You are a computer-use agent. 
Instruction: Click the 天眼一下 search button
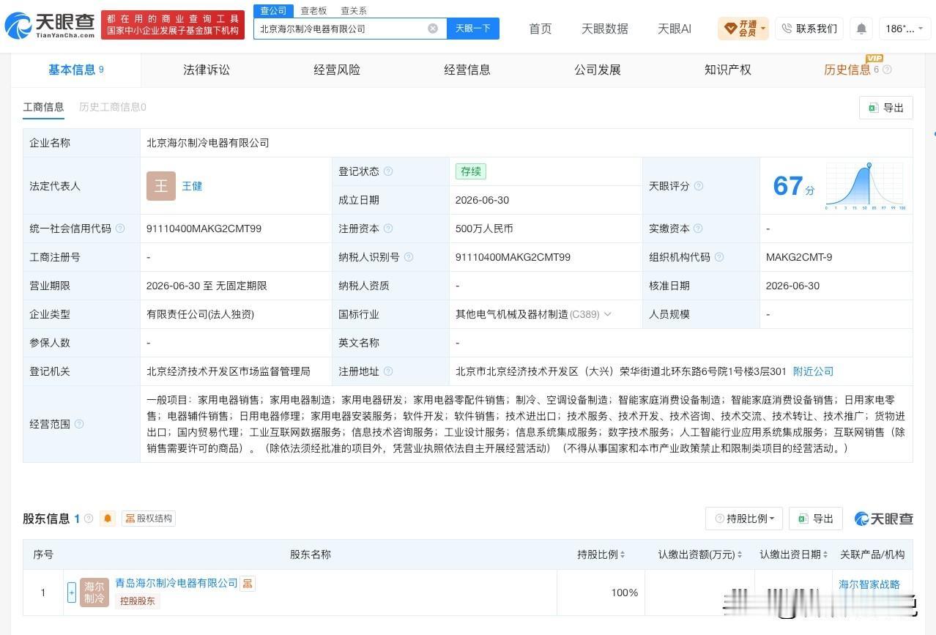(473, 29)
